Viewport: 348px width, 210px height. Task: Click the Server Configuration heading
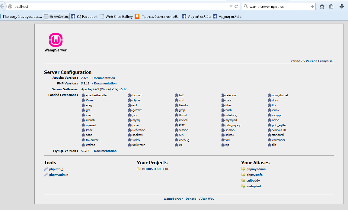point(68,72)
